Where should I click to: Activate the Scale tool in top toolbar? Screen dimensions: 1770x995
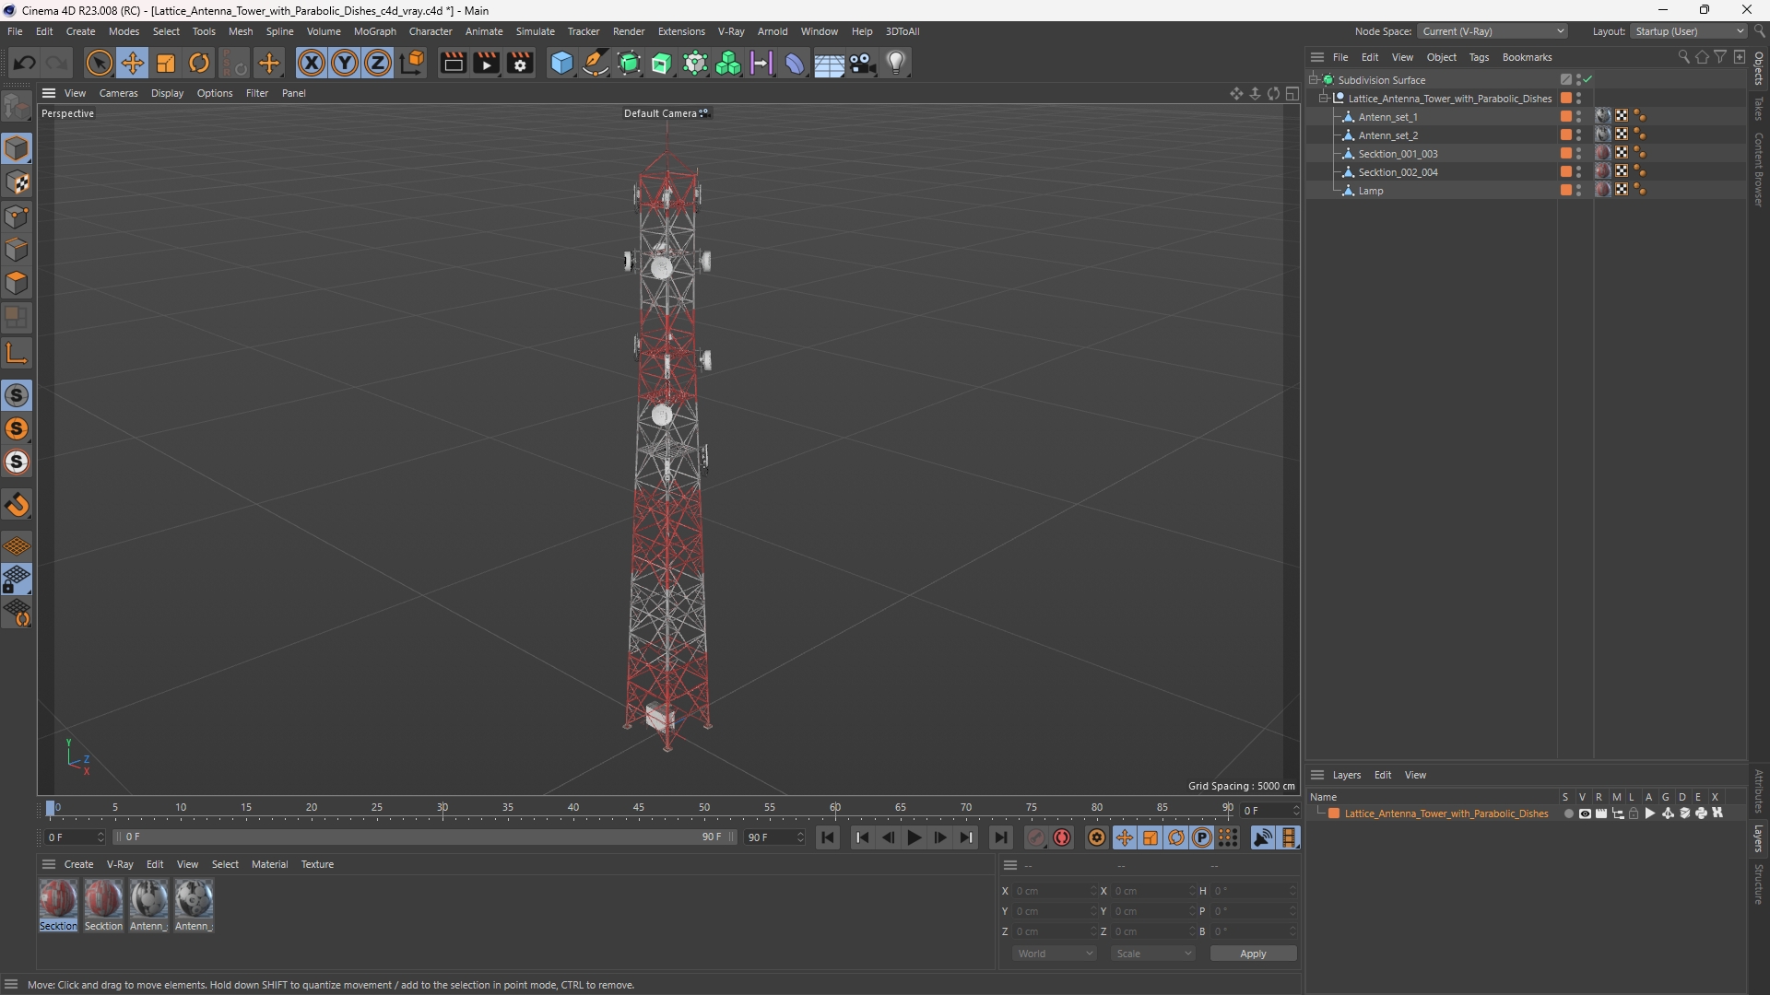pyautogui.click(x=166, y=63)
